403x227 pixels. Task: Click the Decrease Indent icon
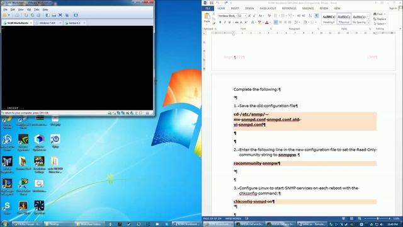point(298,16)
